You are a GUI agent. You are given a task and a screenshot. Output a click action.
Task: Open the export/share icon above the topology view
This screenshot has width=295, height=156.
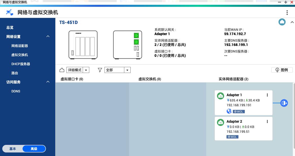[62, 70]
